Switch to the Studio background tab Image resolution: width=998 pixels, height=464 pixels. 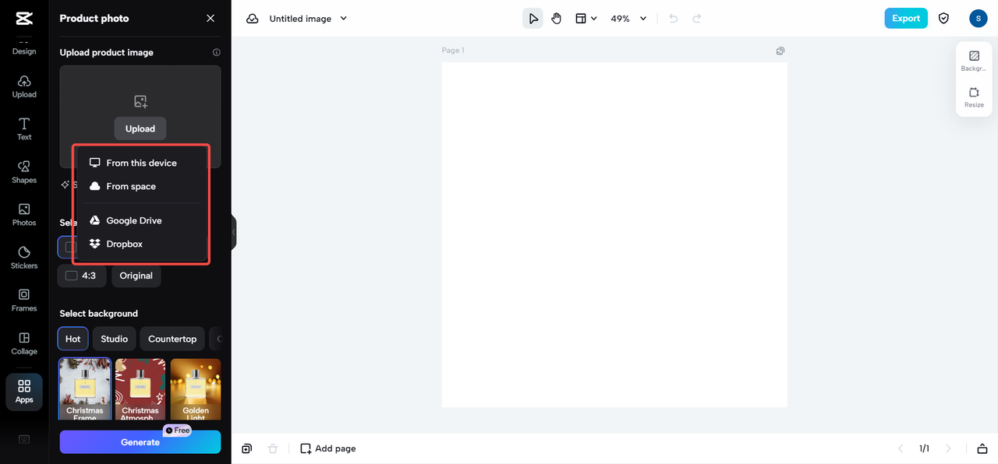coord(114,339)
